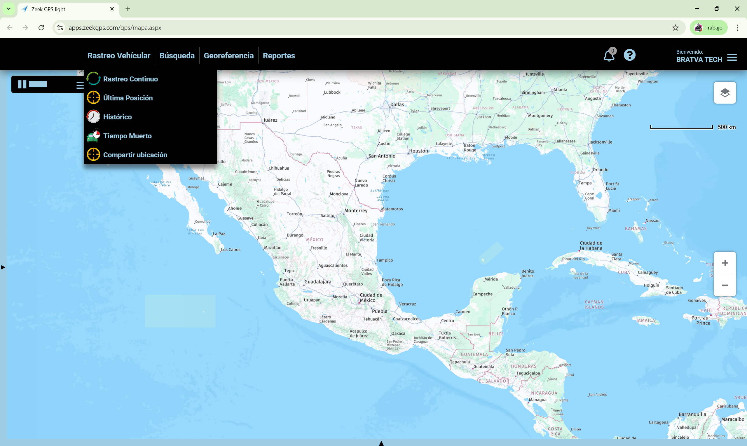Open the map layers selector
The width and height of the screenshot is (747, 446).
(725, 93)
